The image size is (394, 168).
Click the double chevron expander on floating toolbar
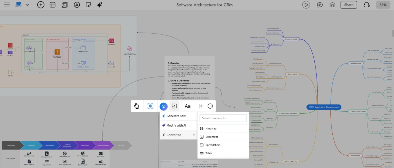click(x=201, y=106)
